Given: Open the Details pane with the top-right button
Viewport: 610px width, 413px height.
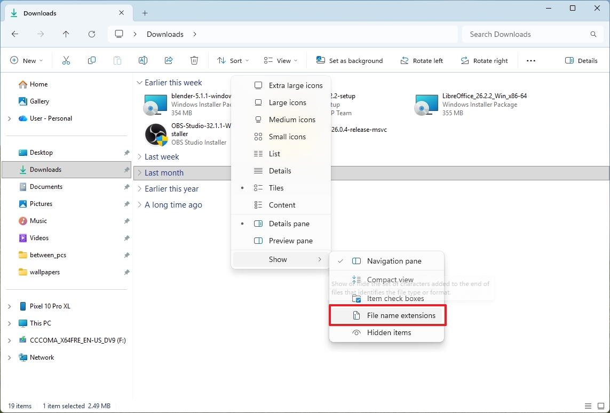Looking at the screenshot, I should point(581,60).
